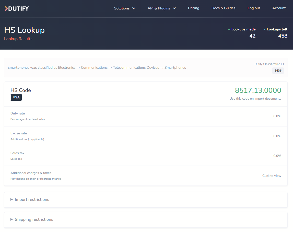Open the Solutions dropdown menu
The image size is (293, 232).
[125, 8]
